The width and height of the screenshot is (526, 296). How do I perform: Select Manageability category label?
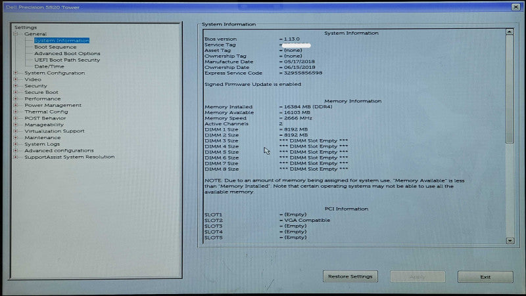(x=44, y=125)
